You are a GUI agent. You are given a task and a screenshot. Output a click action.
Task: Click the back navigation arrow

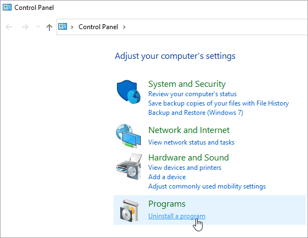9,27
